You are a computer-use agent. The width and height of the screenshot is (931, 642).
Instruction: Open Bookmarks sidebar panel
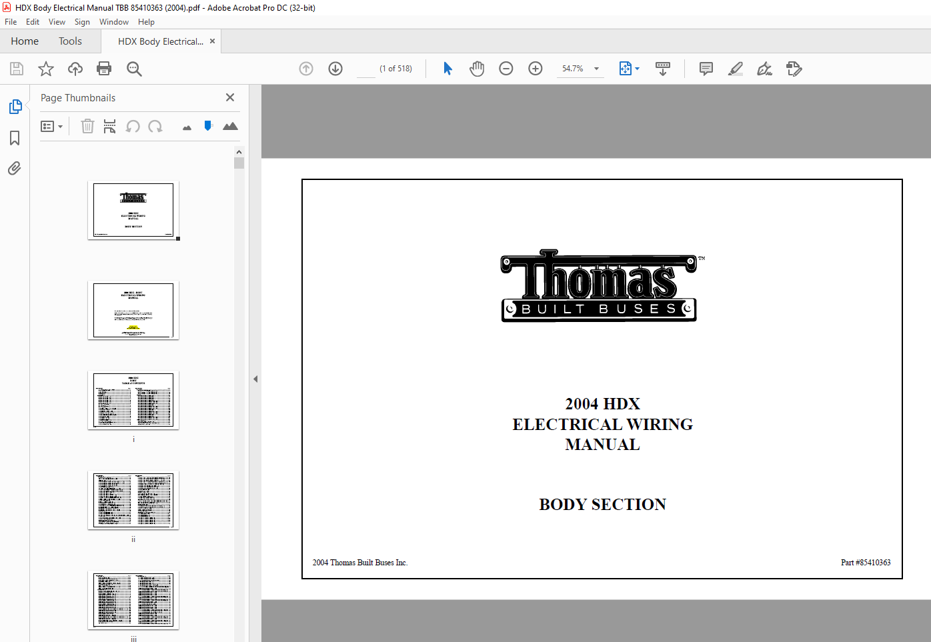tap(15, 138)
